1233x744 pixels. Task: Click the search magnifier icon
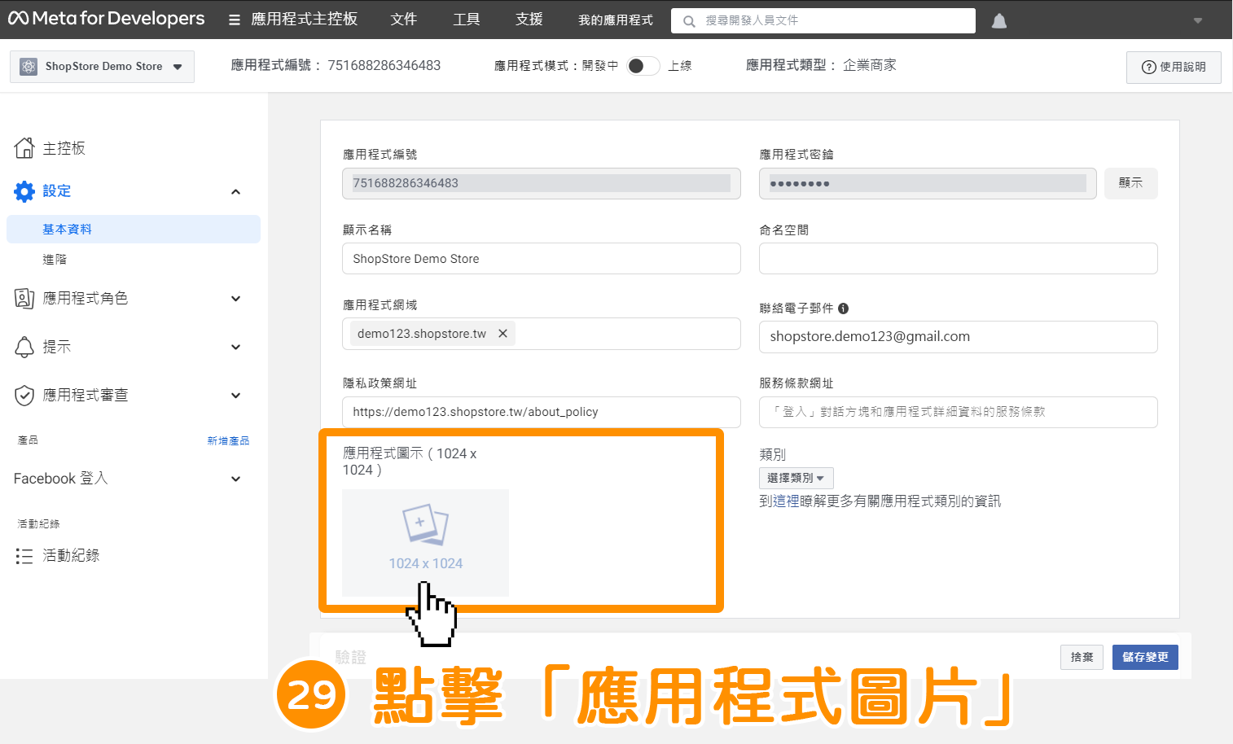(689, 21)
